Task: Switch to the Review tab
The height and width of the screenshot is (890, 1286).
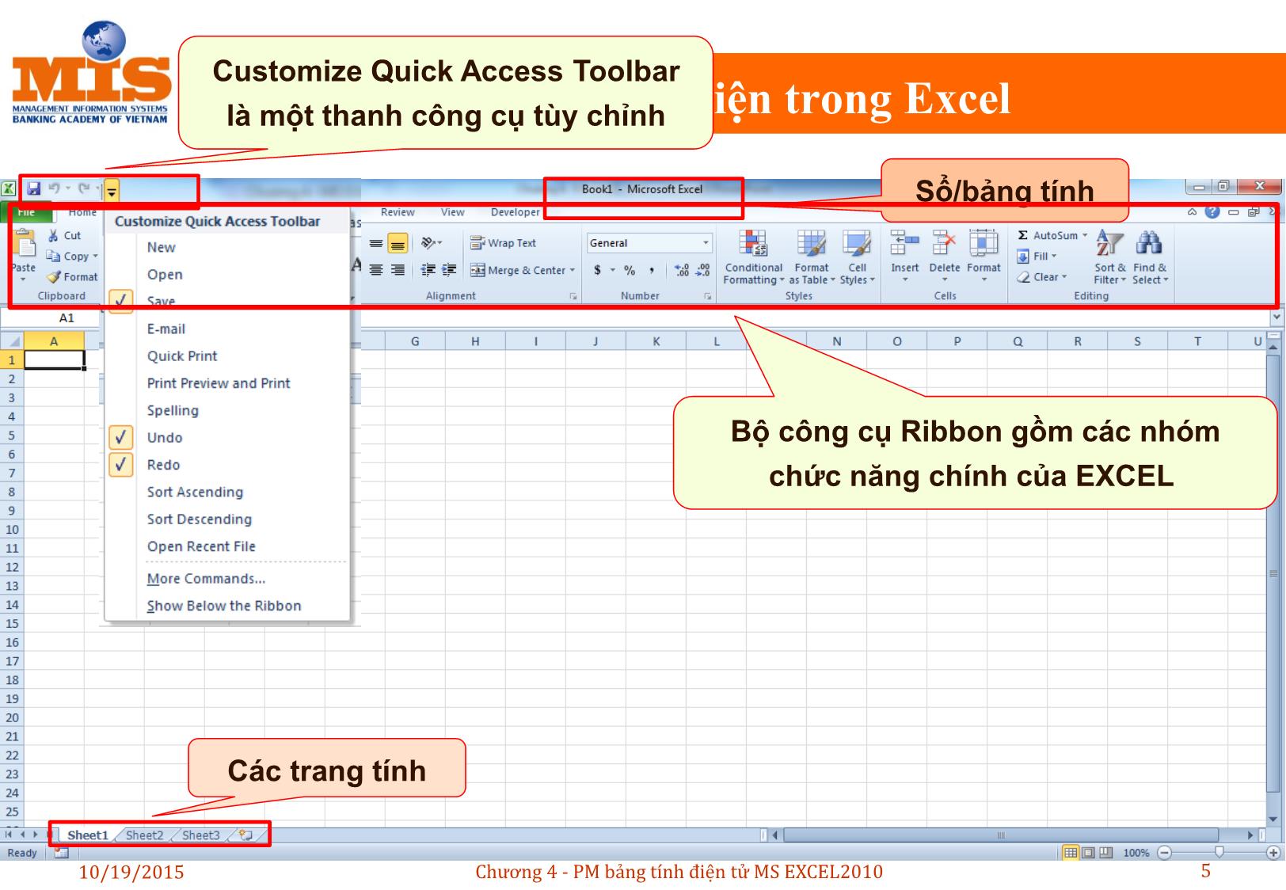Action: click(x=398, y=212)
